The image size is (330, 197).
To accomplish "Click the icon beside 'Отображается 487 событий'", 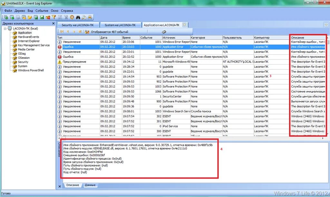I will point(87,32).
